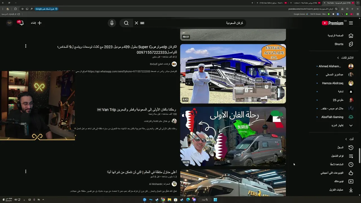This screenshot has height=203, width=361.
Task: Open Chrome from the taskbar
Action: (x=163, y=200)
